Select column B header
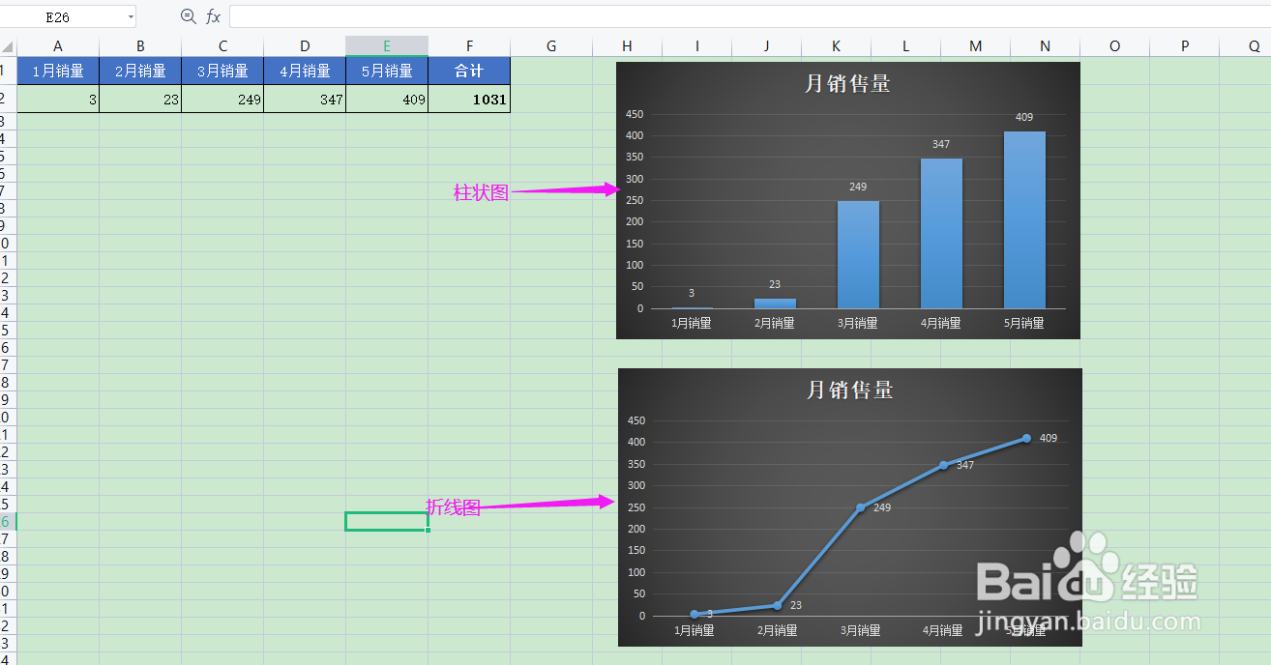The image size is (1271, 665). click(140, 46)
